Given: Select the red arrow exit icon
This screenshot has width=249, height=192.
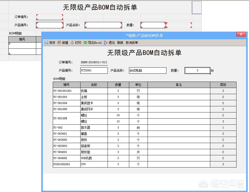Looking at the screenshot, I should [106, 43].
